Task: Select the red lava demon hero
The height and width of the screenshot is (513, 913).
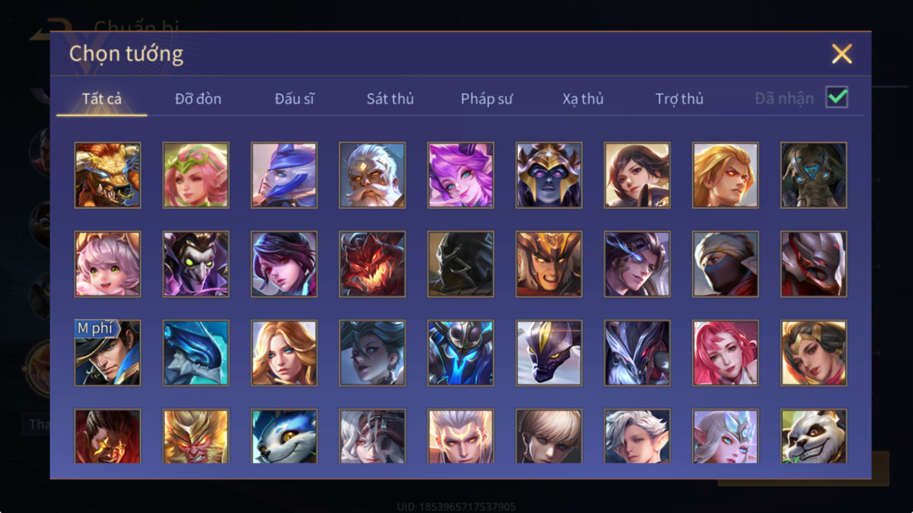Action: tap(372, 264)
